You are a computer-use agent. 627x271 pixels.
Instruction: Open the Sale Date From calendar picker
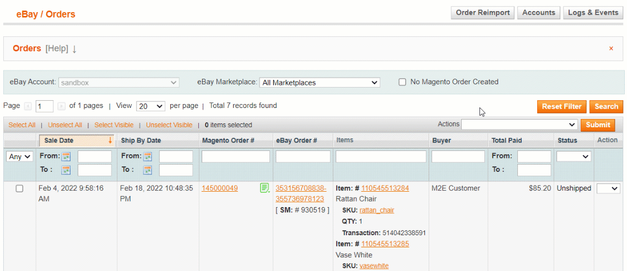[x=66, y=156]
